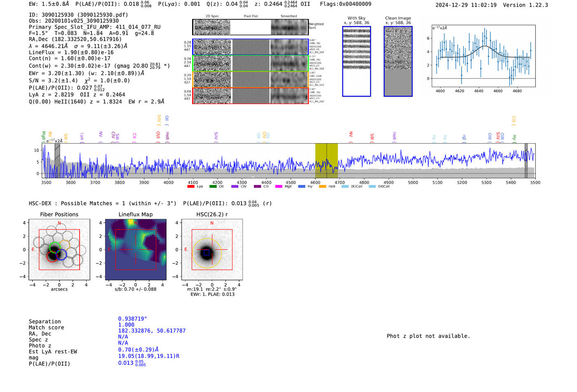
Task: Click the blue RA, Dec coordinates value
Action: (152, 331)
